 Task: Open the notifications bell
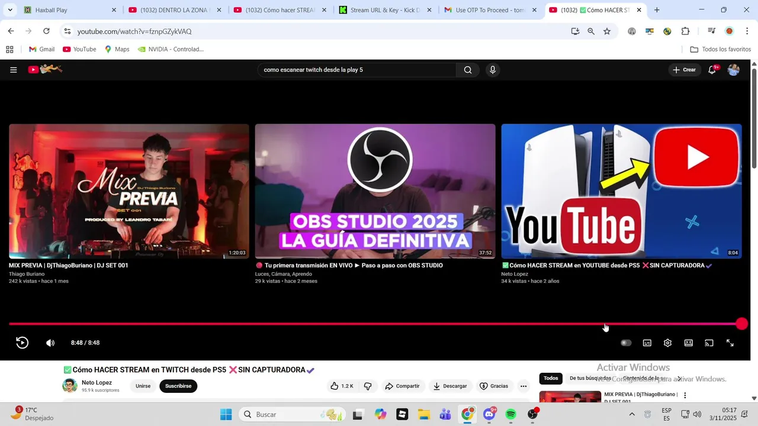[712, 70]
